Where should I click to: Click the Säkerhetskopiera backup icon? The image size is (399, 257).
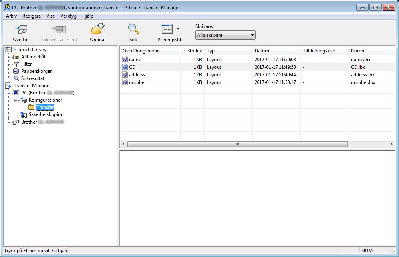tap(59, 30)
